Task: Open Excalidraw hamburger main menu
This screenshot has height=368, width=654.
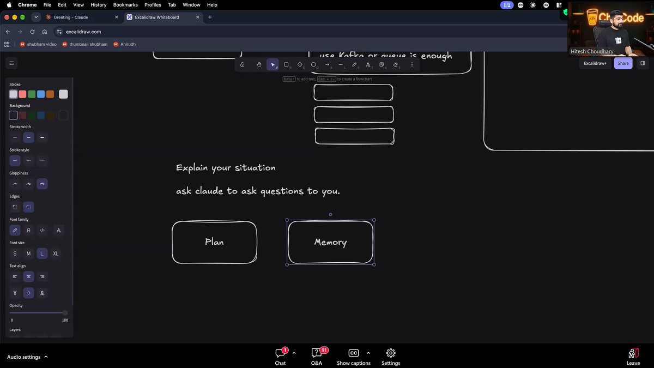Action: point(11,63)
